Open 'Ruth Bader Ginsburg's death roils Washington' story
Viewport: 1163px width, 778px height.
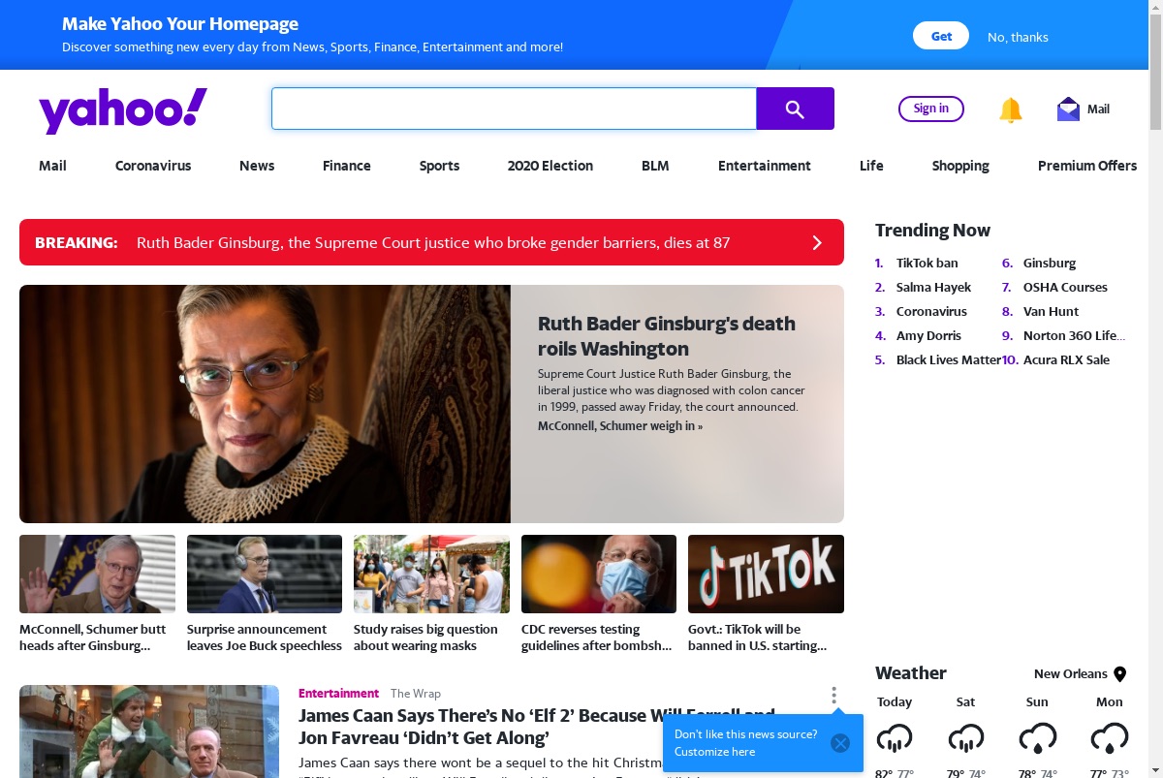click(x=667, y=336)
